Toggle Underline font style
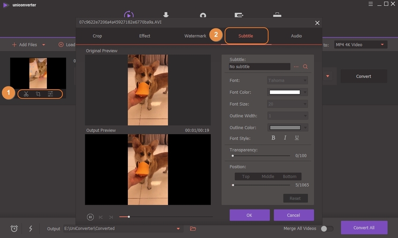The image size is (398, 238). 297,138
